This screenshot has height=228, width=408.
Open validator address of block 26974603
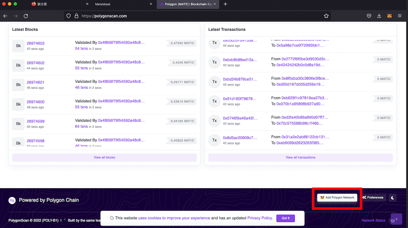click(x=121, y=43)
